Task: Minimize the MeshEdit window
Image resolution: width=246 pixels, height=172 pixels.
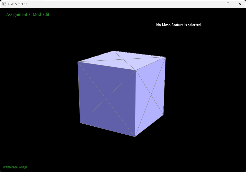Action: [217, 4]
